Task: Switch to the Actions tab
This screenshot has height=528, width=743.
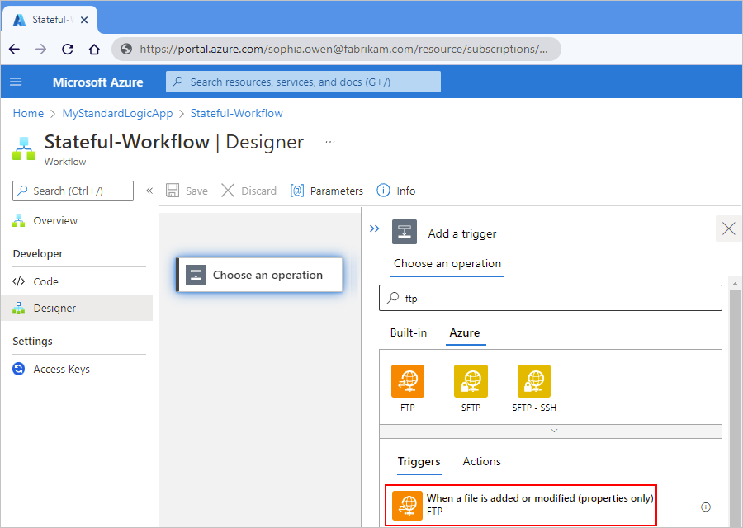Action: click(481, 461)
